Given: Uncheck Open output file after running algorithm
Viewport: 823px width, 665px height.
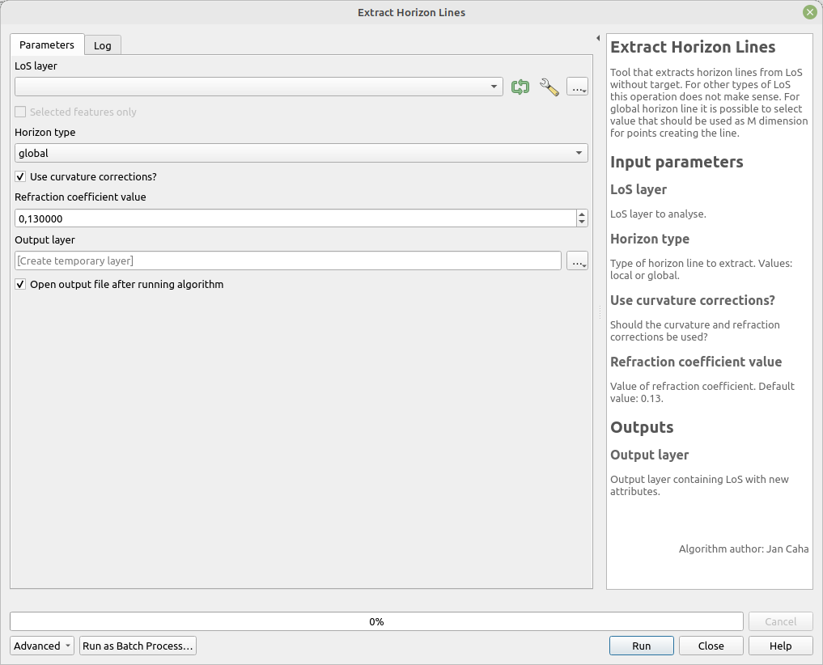Looking at the screenshot, I should pos(21,285).
